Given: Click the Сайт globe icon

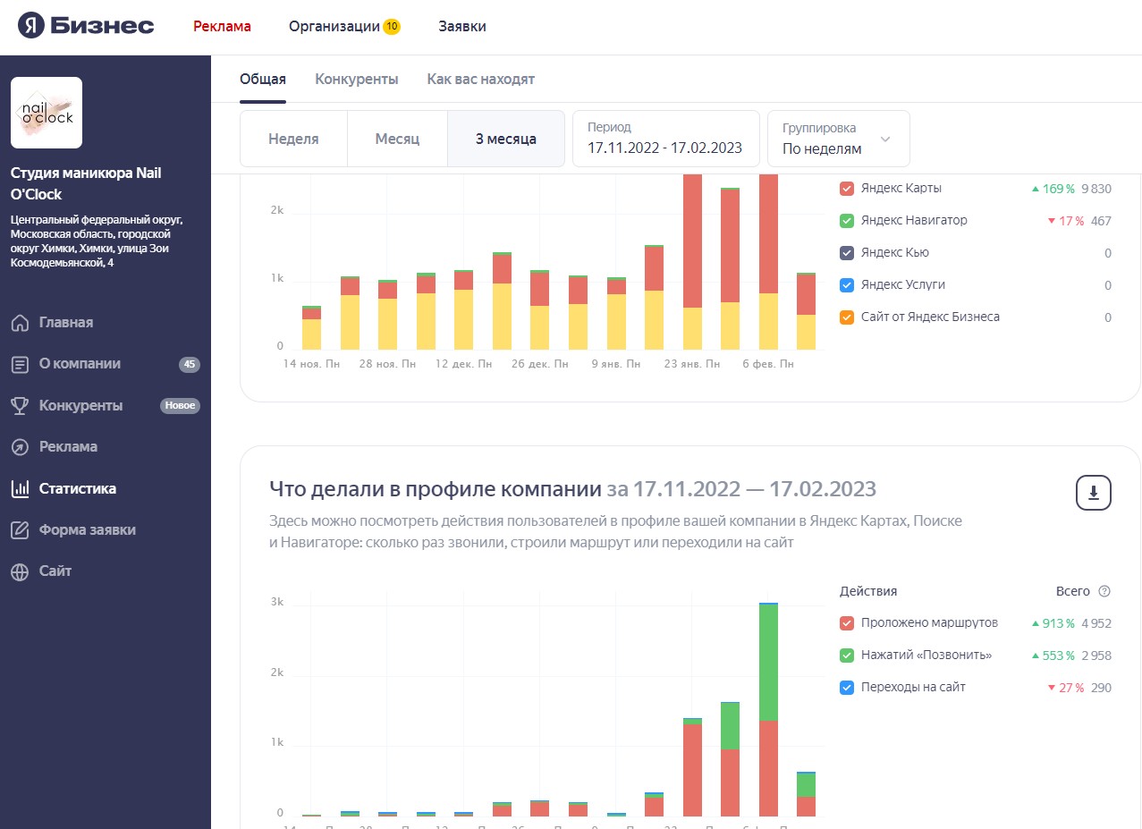Looking at the screenshot, I should [20, 571].
